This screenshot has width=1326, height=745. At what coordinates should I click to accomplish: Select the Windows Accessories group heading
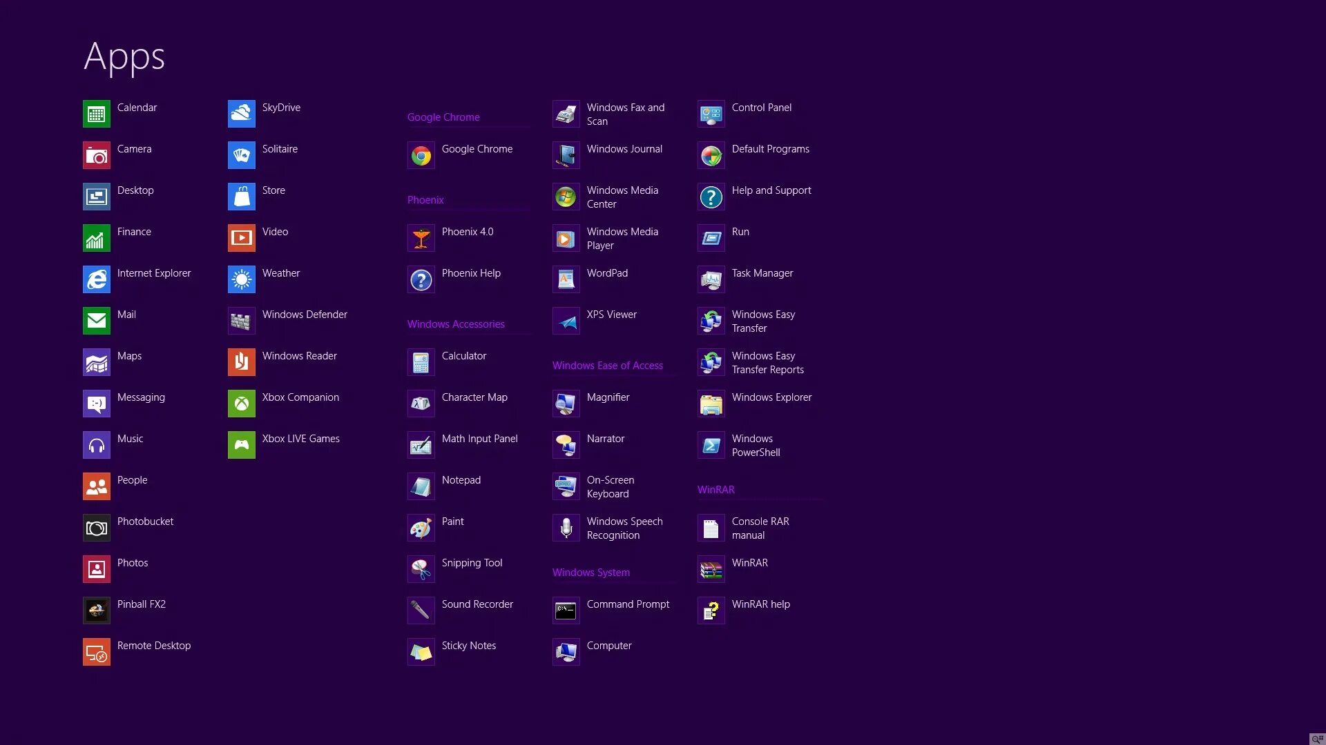456,324
